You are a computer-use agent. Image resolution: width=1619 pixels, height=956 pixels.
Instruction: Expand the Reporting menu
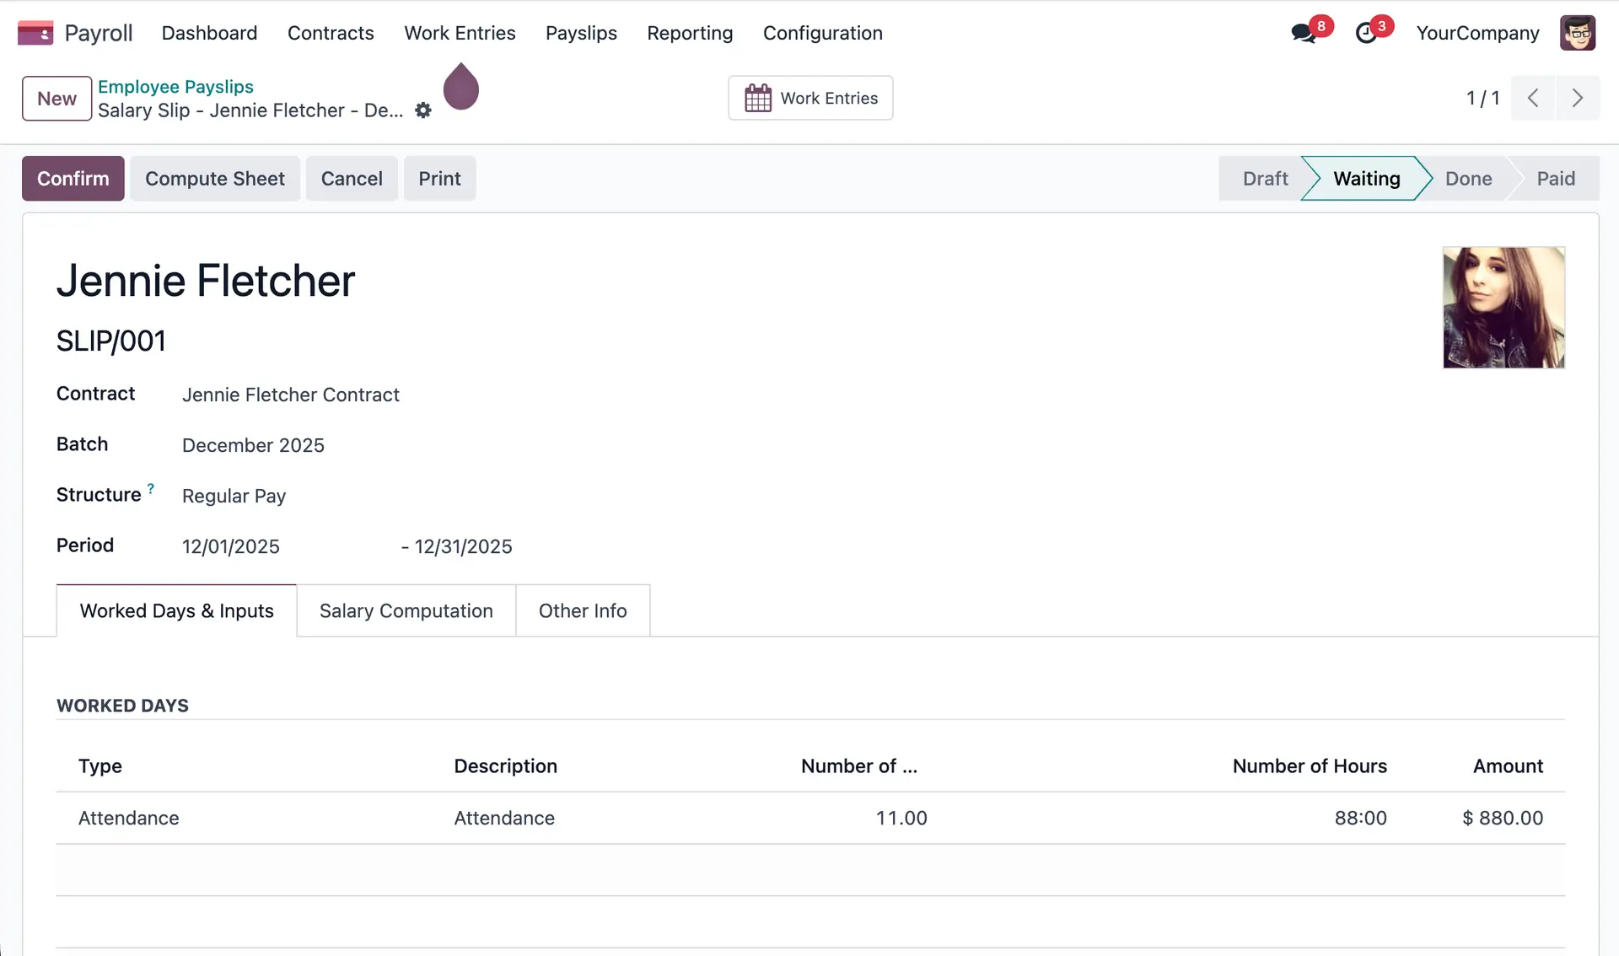point(689,33)
